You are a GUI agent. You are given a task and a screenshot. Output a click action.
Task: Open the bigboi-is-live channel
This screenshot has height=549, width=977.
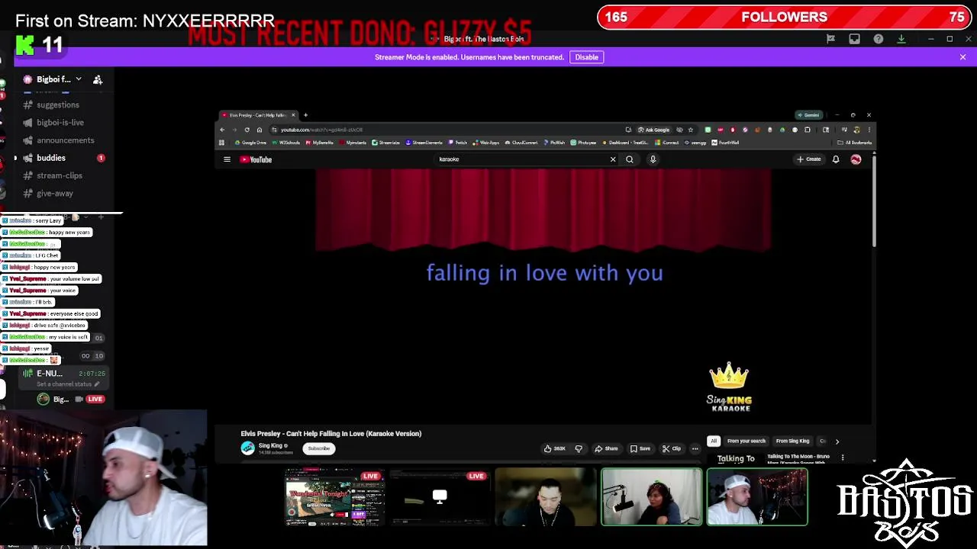61,123
